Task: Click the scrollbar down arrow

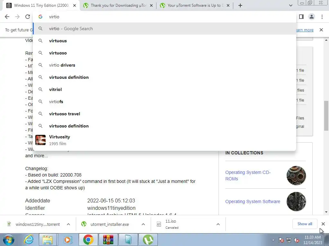Action: coord(326,212)
